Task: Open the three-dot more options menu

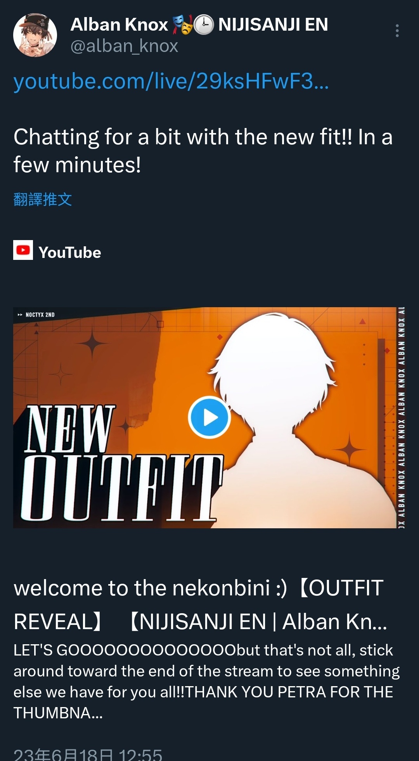Action: 397,31
